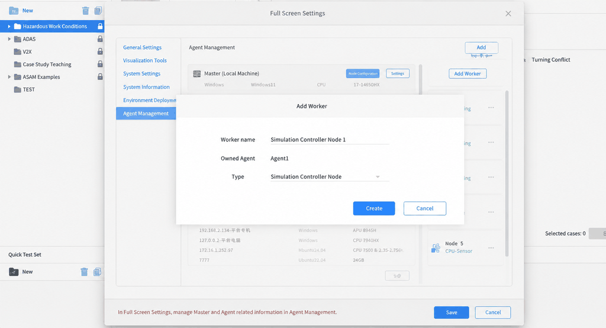Cancel the Full Screen Settings window
The image size is (606, 328).
[x=493, y=313]
